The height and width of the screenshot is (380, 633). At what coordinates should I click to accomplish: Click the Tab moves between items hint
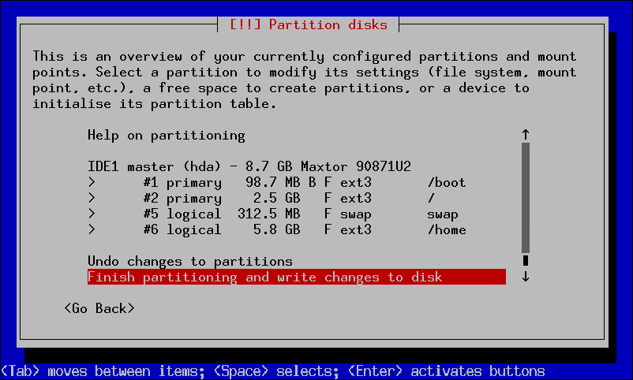pyautogui.click(x=103, y=371)
